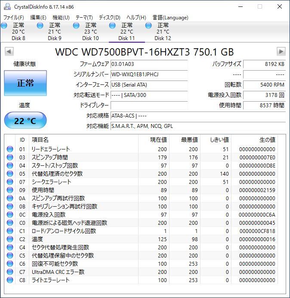Screen dimensions: 290x298
Task: Click the Disk 9 status orb
Action: click(40, 25)
